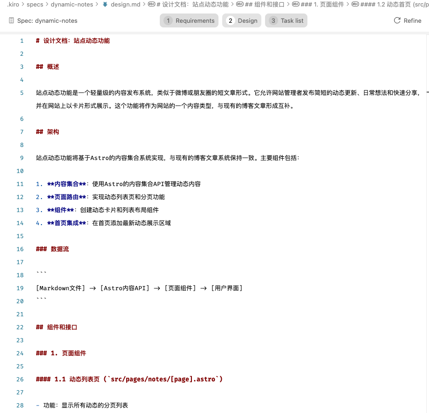This screenshot has width=429, height=413.
Task: Click breadcrumb chevron after .kiro
Action: click(23, 4)
